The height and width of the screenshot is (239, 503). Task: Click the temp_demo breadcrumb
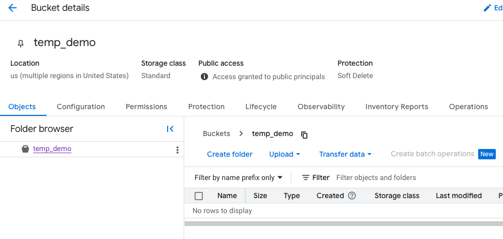[272, 134]
